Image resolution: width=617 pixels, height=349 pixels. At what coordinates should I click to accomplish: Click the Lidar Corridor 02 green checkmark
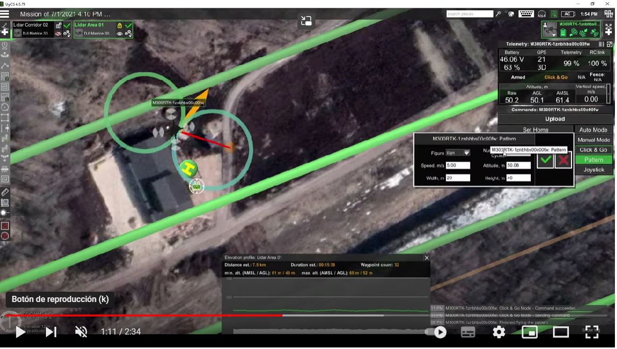tap(67, 26)
